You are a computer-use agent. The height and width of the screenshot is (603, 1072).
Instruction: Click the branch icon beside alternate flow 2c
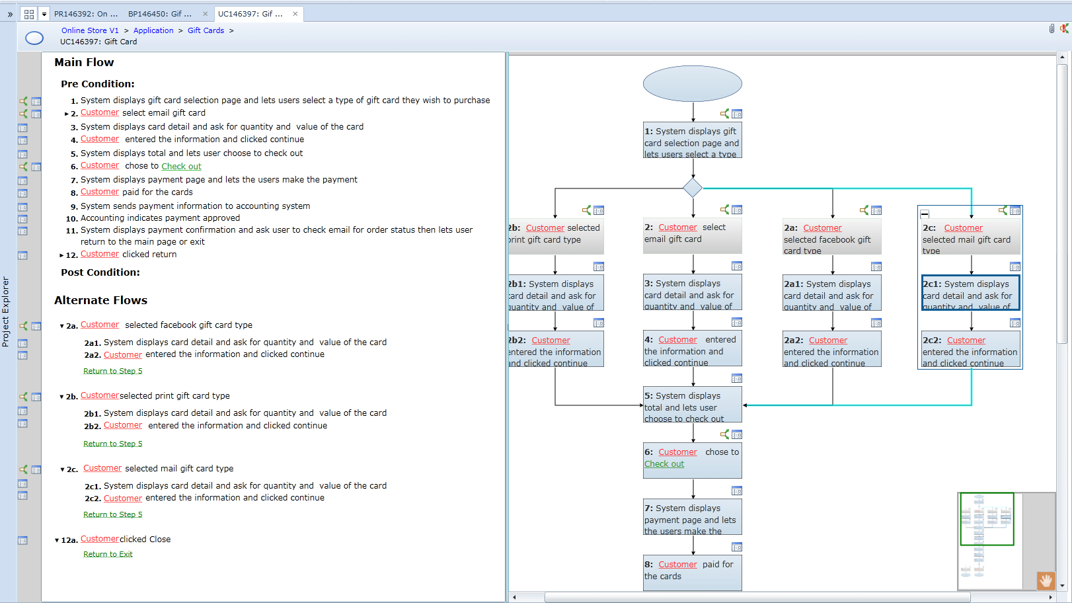click(x=24, y=470)
